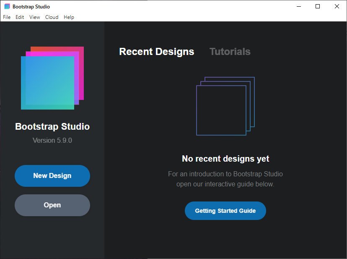Select the Recent Designs tab

157,52
